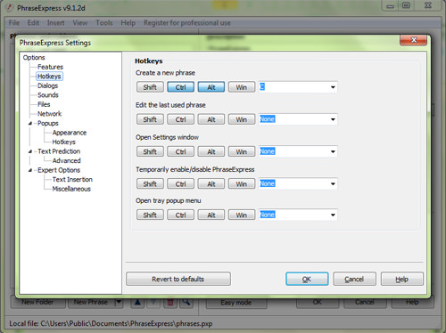Toggle Win for Create a new phrase

tap(242, 87)
